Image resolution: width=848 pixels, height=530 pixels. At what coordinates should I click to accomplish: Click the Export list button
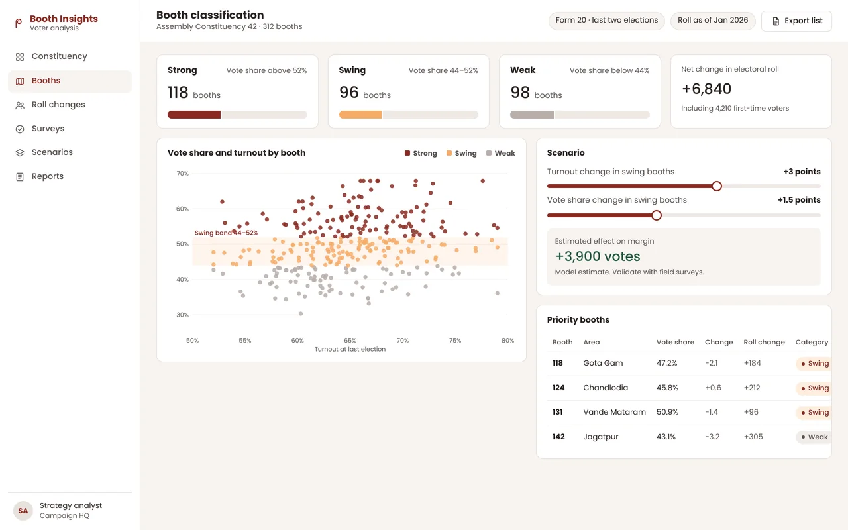point(796,21)
